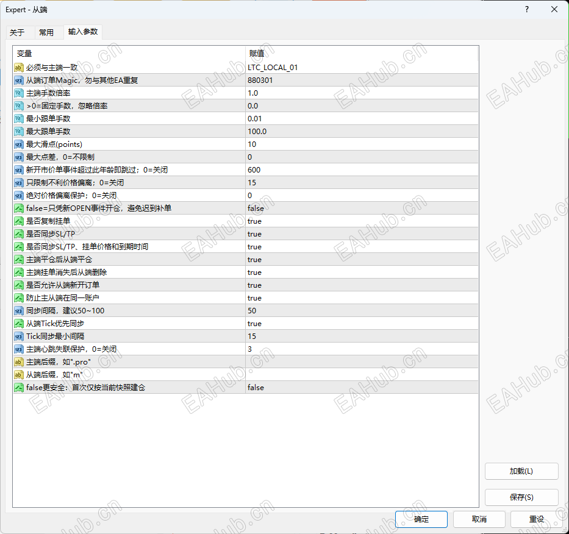Click the icon beside Tick同步最小间隔
The height and width of the screenshot is (534, 569).
19,336
